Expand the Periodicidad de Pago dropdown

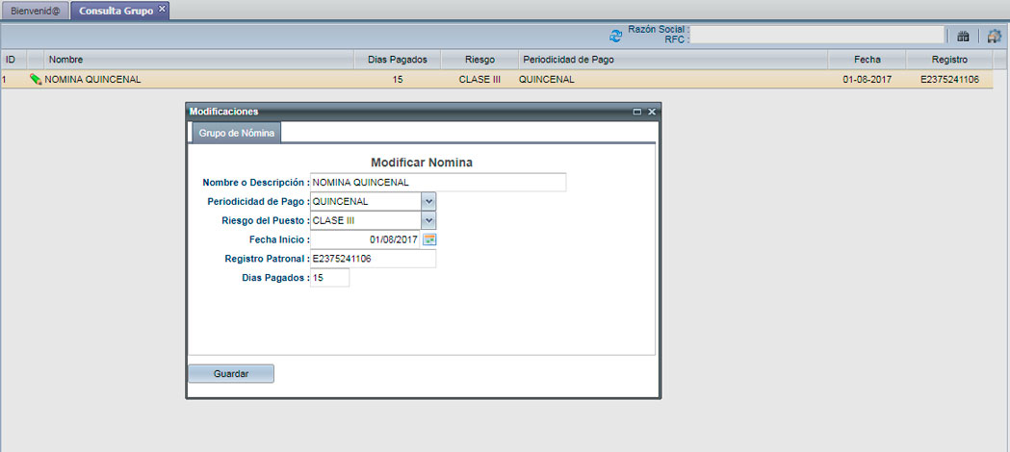429,202
